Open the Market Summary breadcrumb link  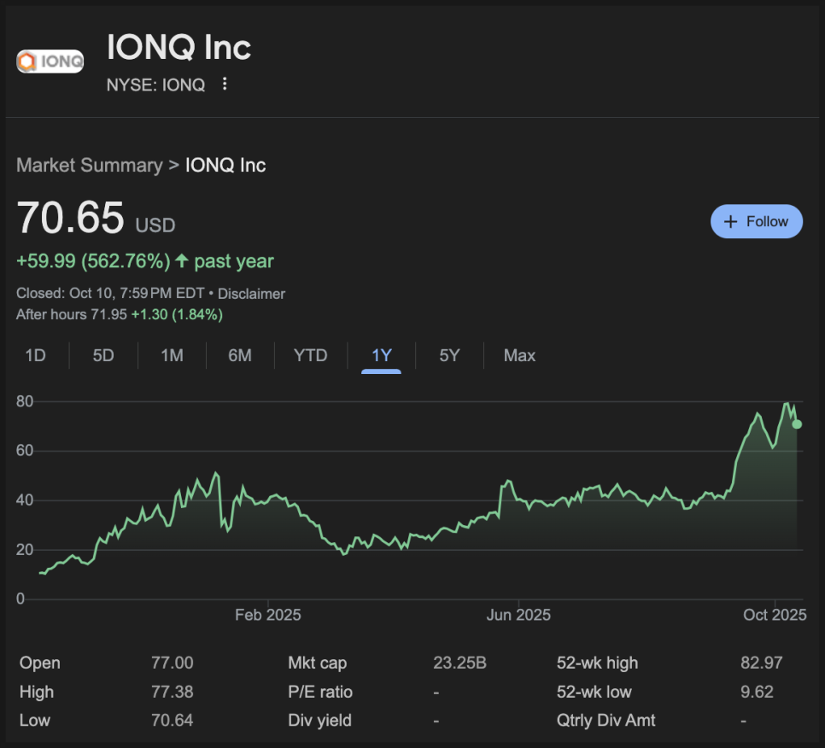[89, 166]
